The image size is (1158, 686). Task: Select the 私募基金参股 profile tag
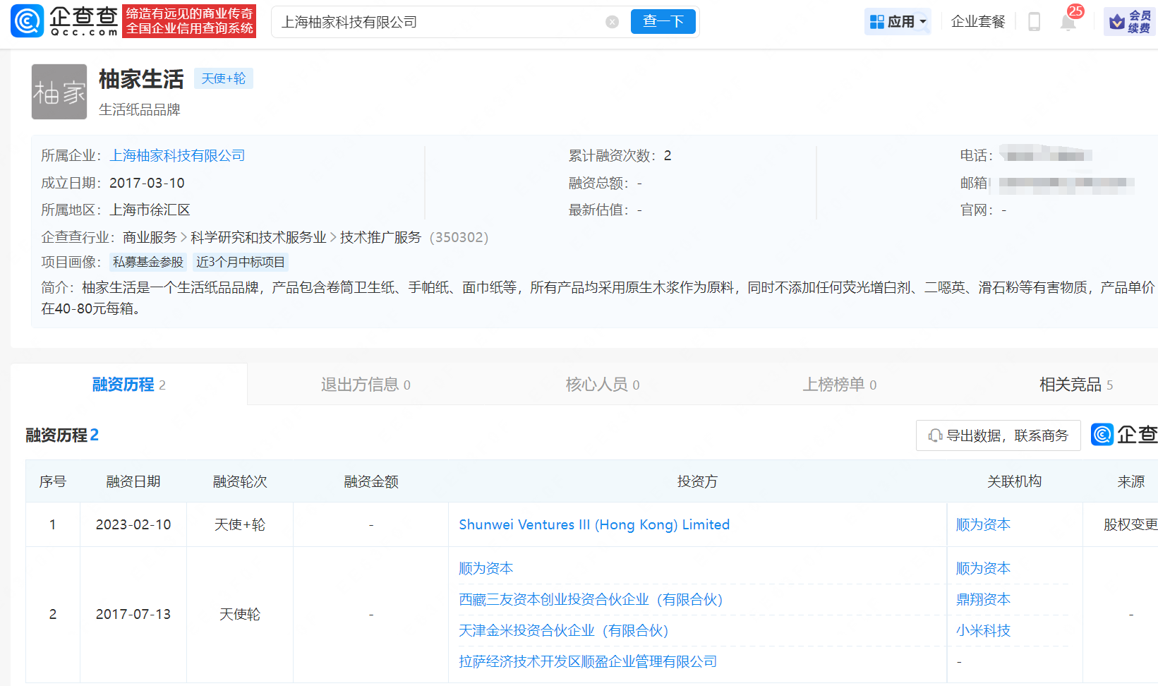148,263
